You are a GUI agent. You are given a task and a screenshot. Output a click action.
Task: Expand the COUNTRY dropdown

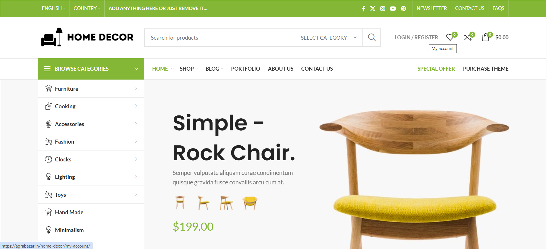coord(87,8)
